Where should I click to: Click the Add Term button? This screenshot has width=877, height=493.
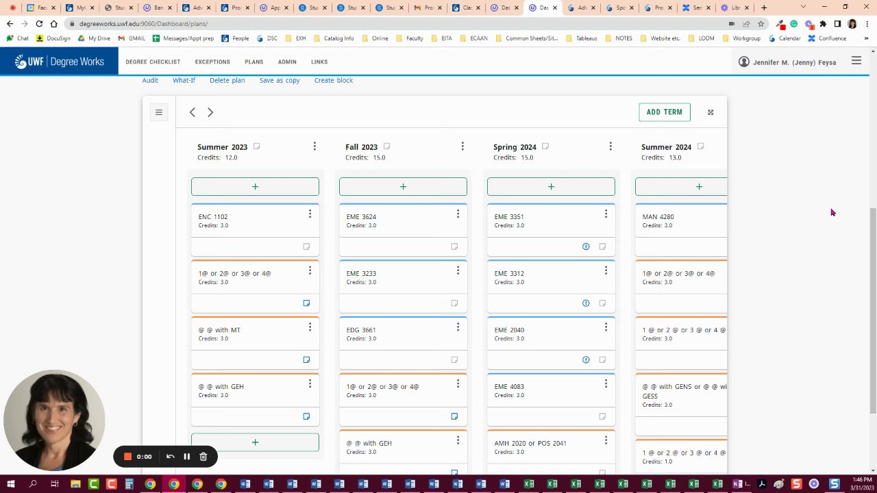click(665, 112)
